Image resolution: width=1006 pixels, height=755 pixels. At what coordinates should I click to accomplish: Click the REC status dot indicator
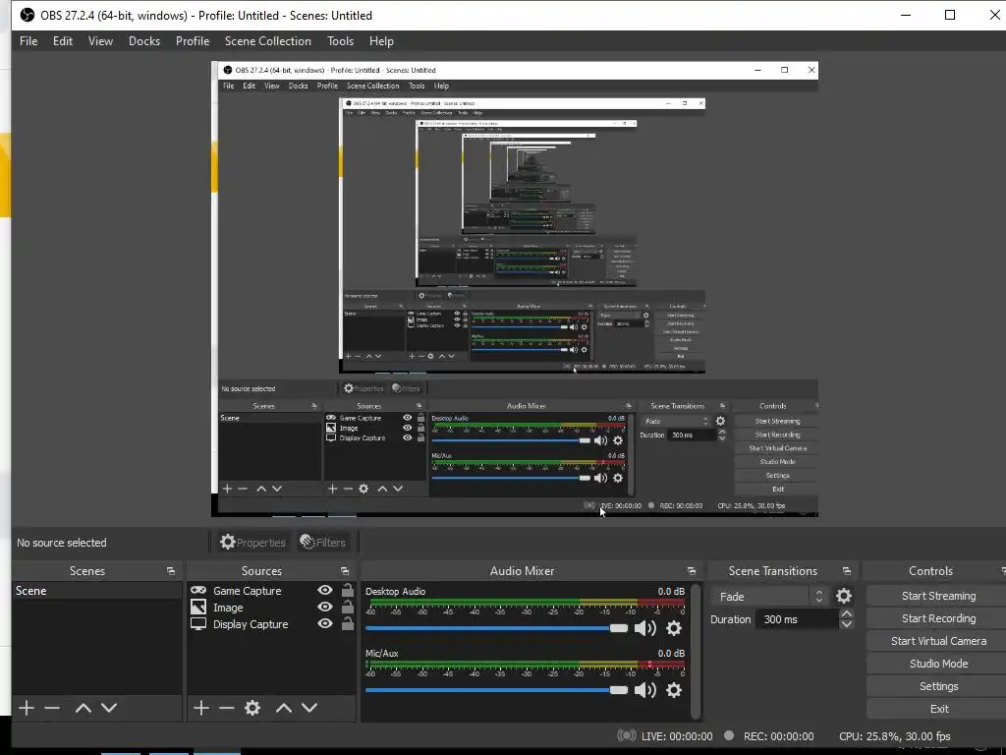(729, 735)
